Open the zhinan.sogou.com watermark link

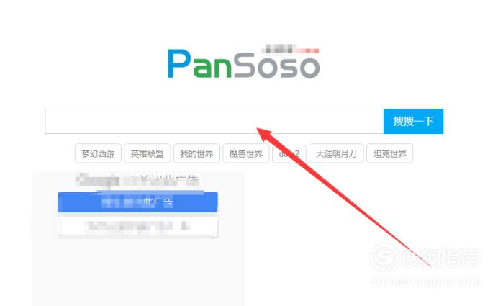point(425,282)
